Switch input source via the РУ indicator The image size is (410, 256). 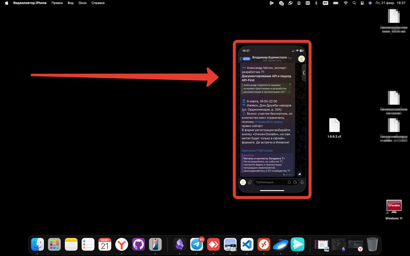coord(325,3)
